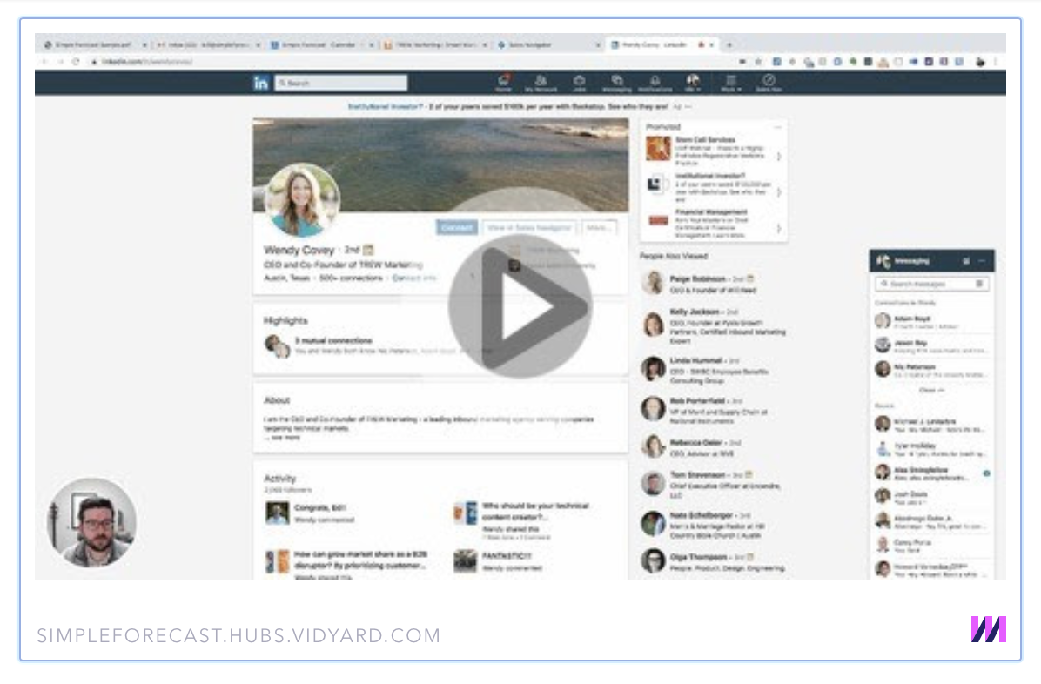Bookmark page with star icon
This screenshot has width=1041, height=684.
point(758,62)
